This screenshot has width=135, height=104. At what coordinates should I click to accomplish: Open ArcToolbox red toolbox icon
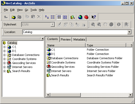click(x=86, y=17)
